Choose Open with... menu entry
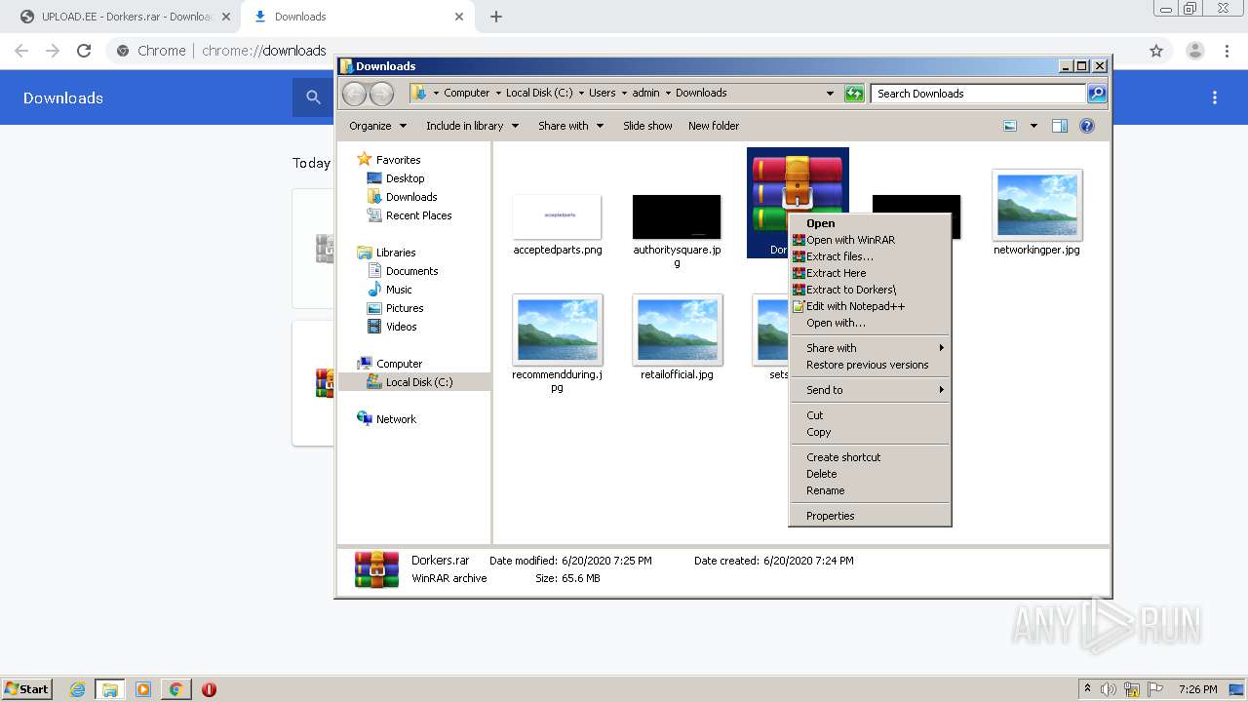The width and height of the screenshot is (1248, 702). coord(836,323)
